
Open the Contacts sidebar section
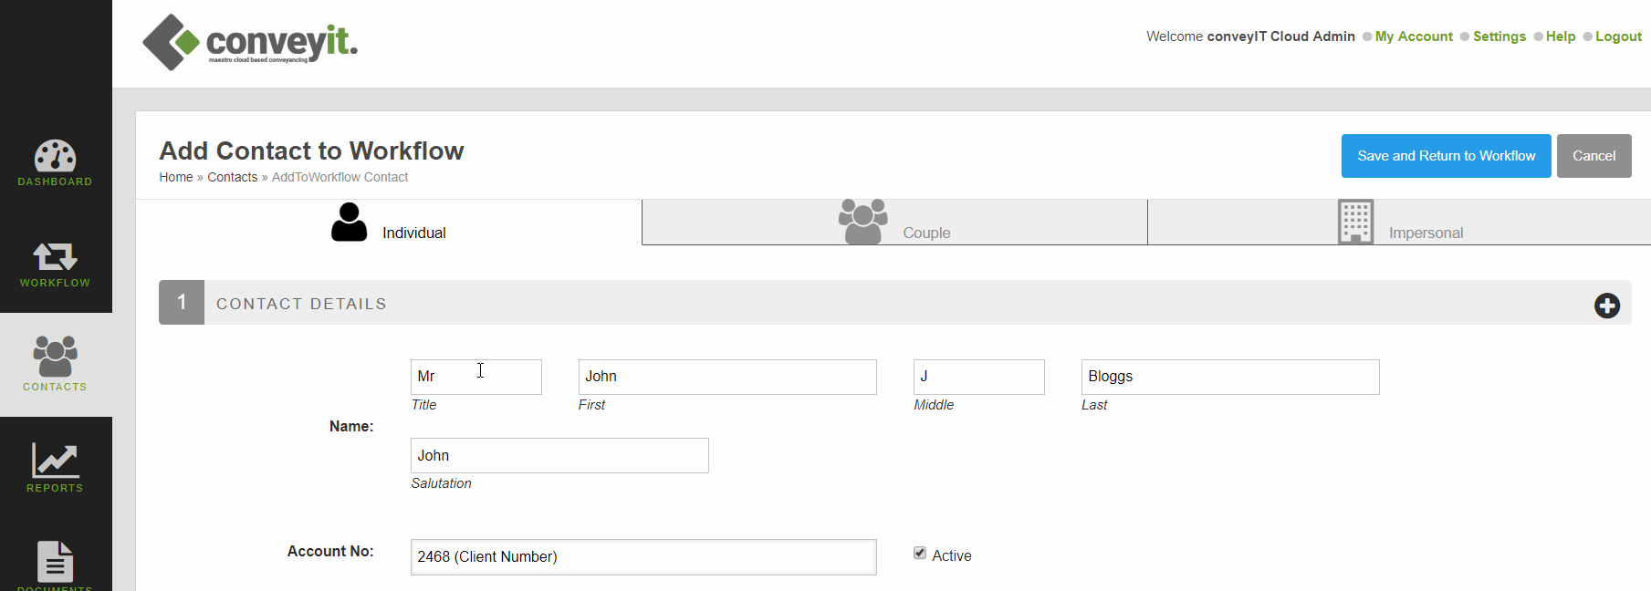click(x=55, y=364)
